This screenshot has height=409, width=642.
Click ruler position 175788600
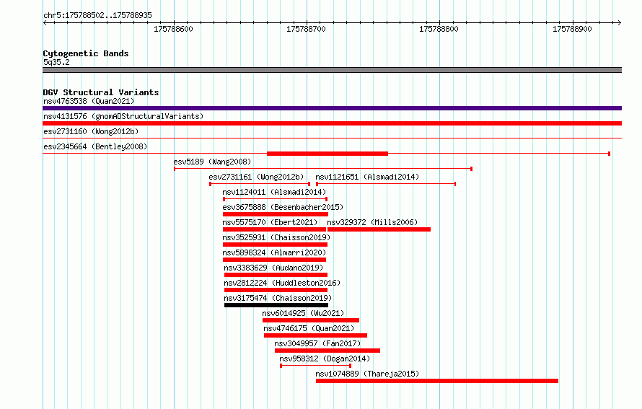point(174,29)
